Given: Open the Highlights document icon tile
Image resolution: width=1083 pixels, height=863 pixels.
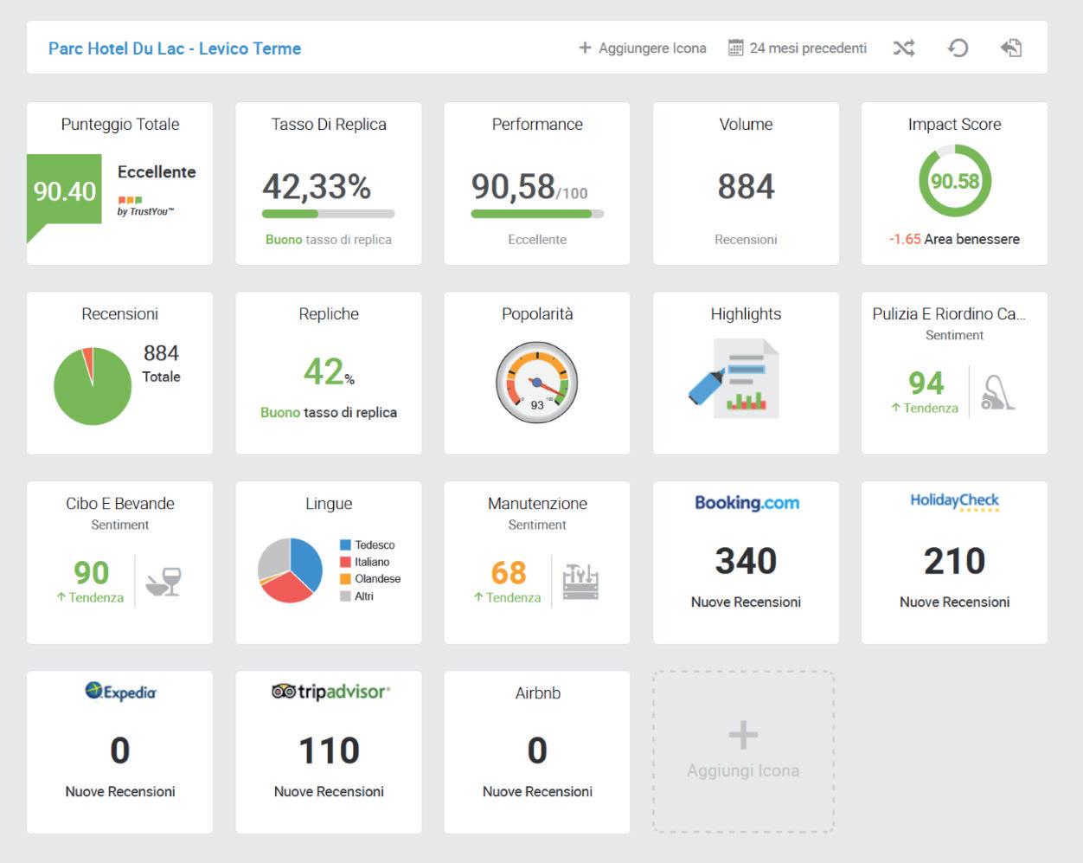Looking at the screenshot, I should [x=734, y=378].
